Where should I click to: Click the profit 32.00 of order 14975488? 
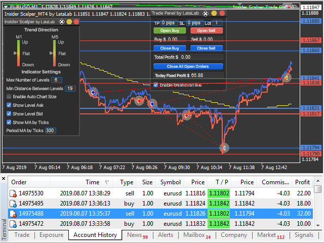point(304,214)
